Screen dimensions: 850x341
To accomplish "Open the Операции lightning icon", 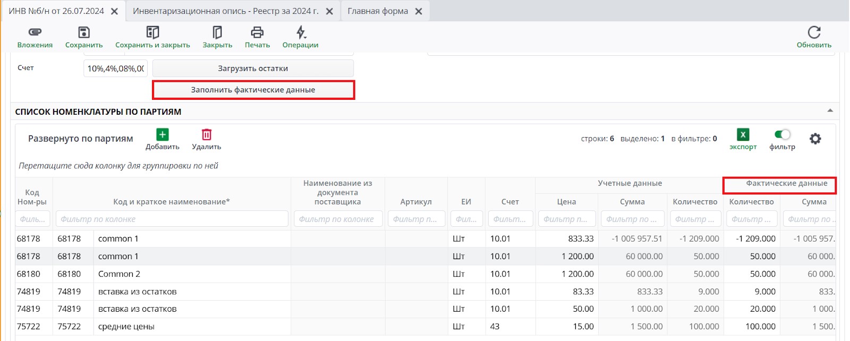I will (x=301, y=32).
